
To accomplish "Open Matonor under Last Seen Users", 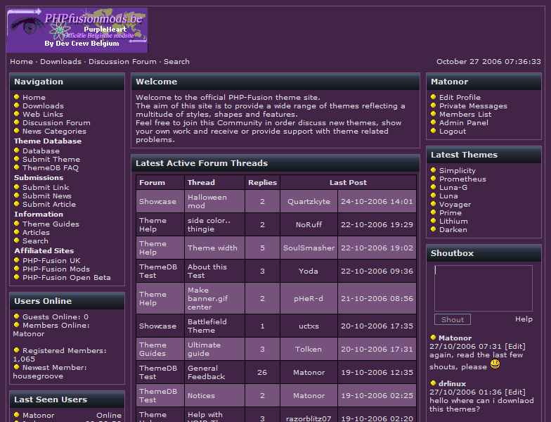I will pos(38,415).
